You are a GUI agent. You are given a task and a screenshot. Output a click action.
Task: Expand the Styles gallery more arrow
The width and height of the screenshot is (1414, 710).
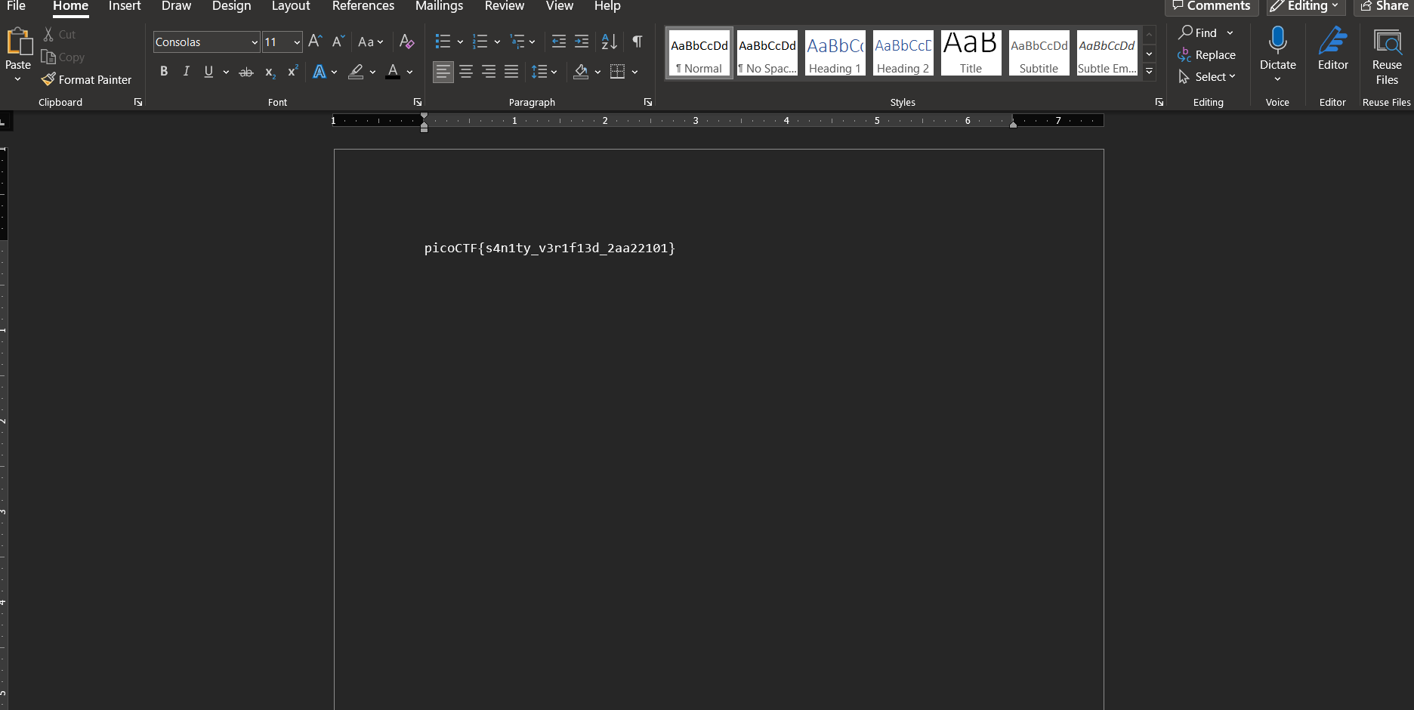coord(1149,72)
